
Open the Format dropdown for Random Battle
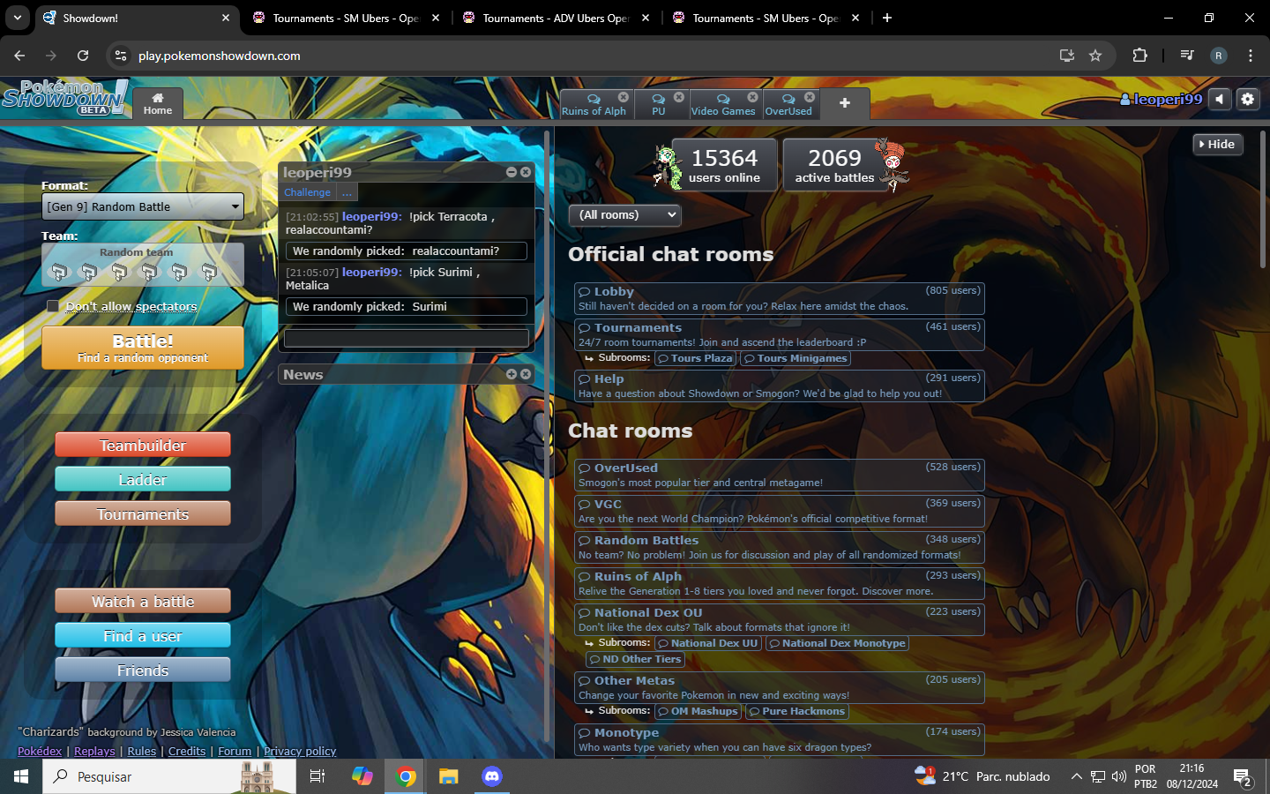pyautogui.click(x=143, y=206)
